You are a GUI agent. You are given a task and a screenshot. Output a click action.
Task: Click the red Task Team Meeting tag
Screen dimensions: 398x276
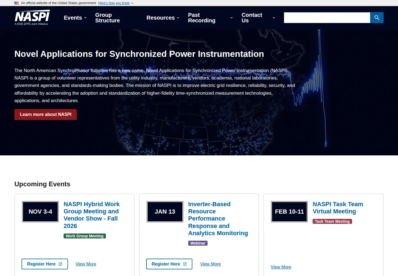click(x=332, y=221)
